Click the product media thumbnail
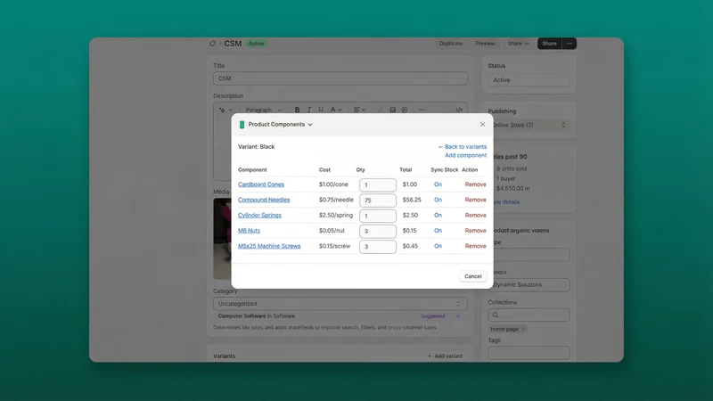This screenshot has height=401, width=713. [x=222, y=238]
